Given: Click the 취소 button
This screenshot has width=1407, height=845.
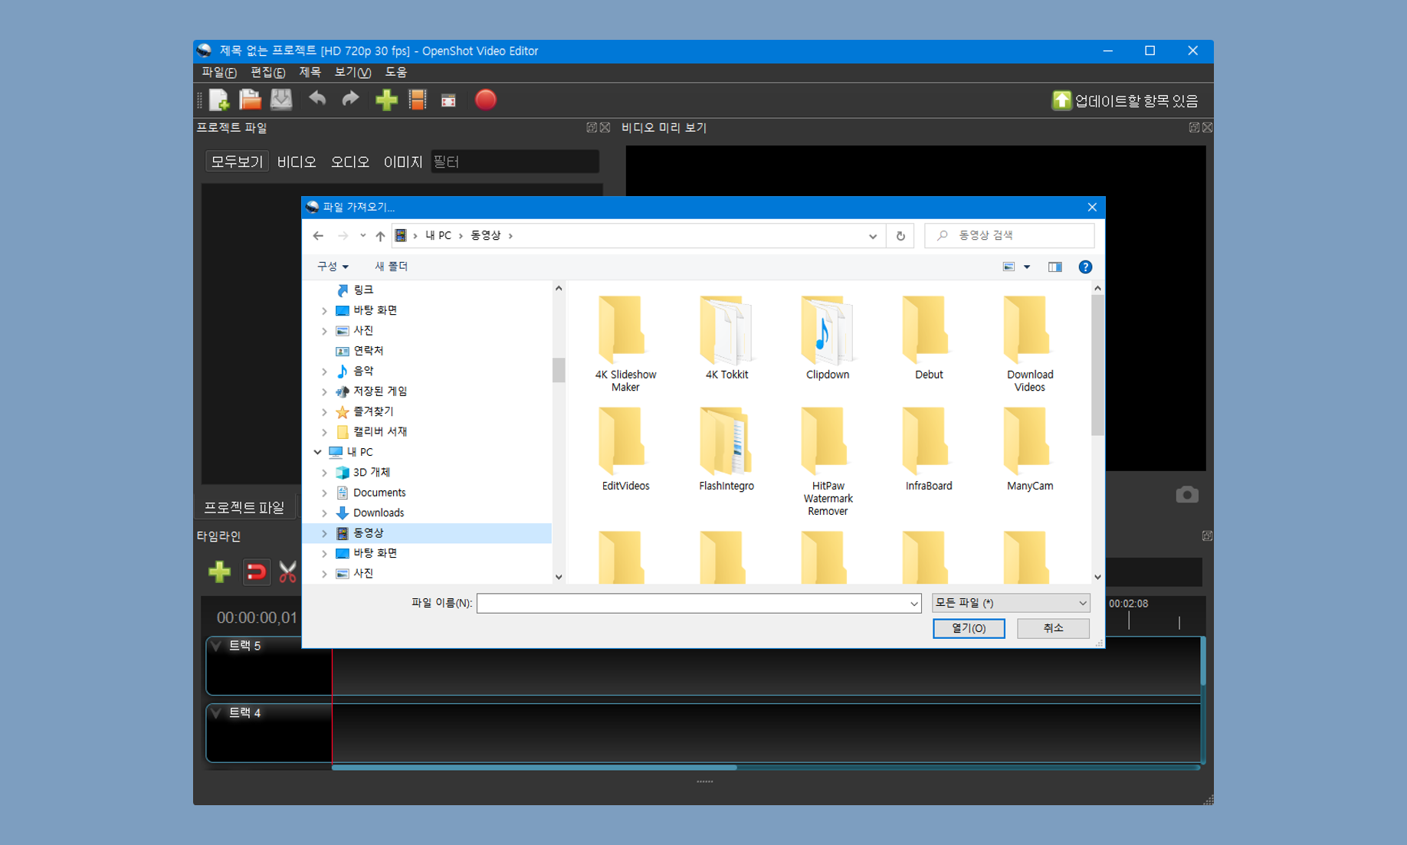Looking at the screenshot, I should tap(1053, 628).
